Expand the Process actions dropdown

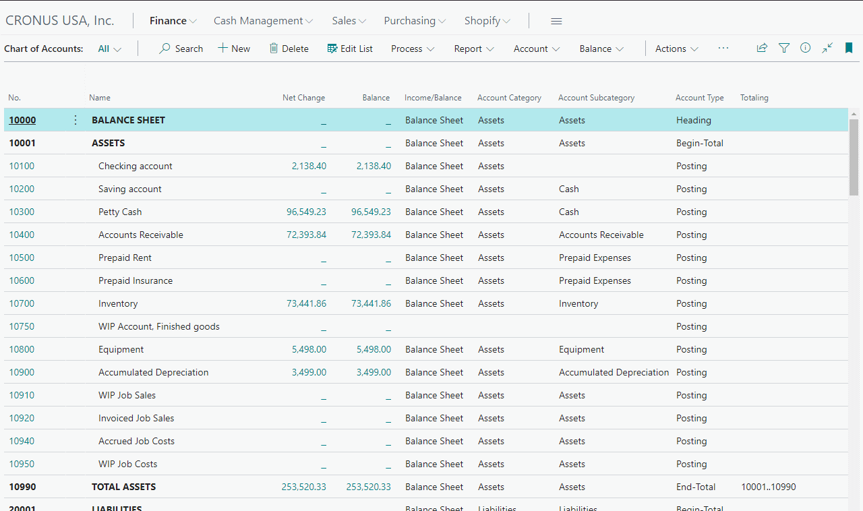click(413, 49)
